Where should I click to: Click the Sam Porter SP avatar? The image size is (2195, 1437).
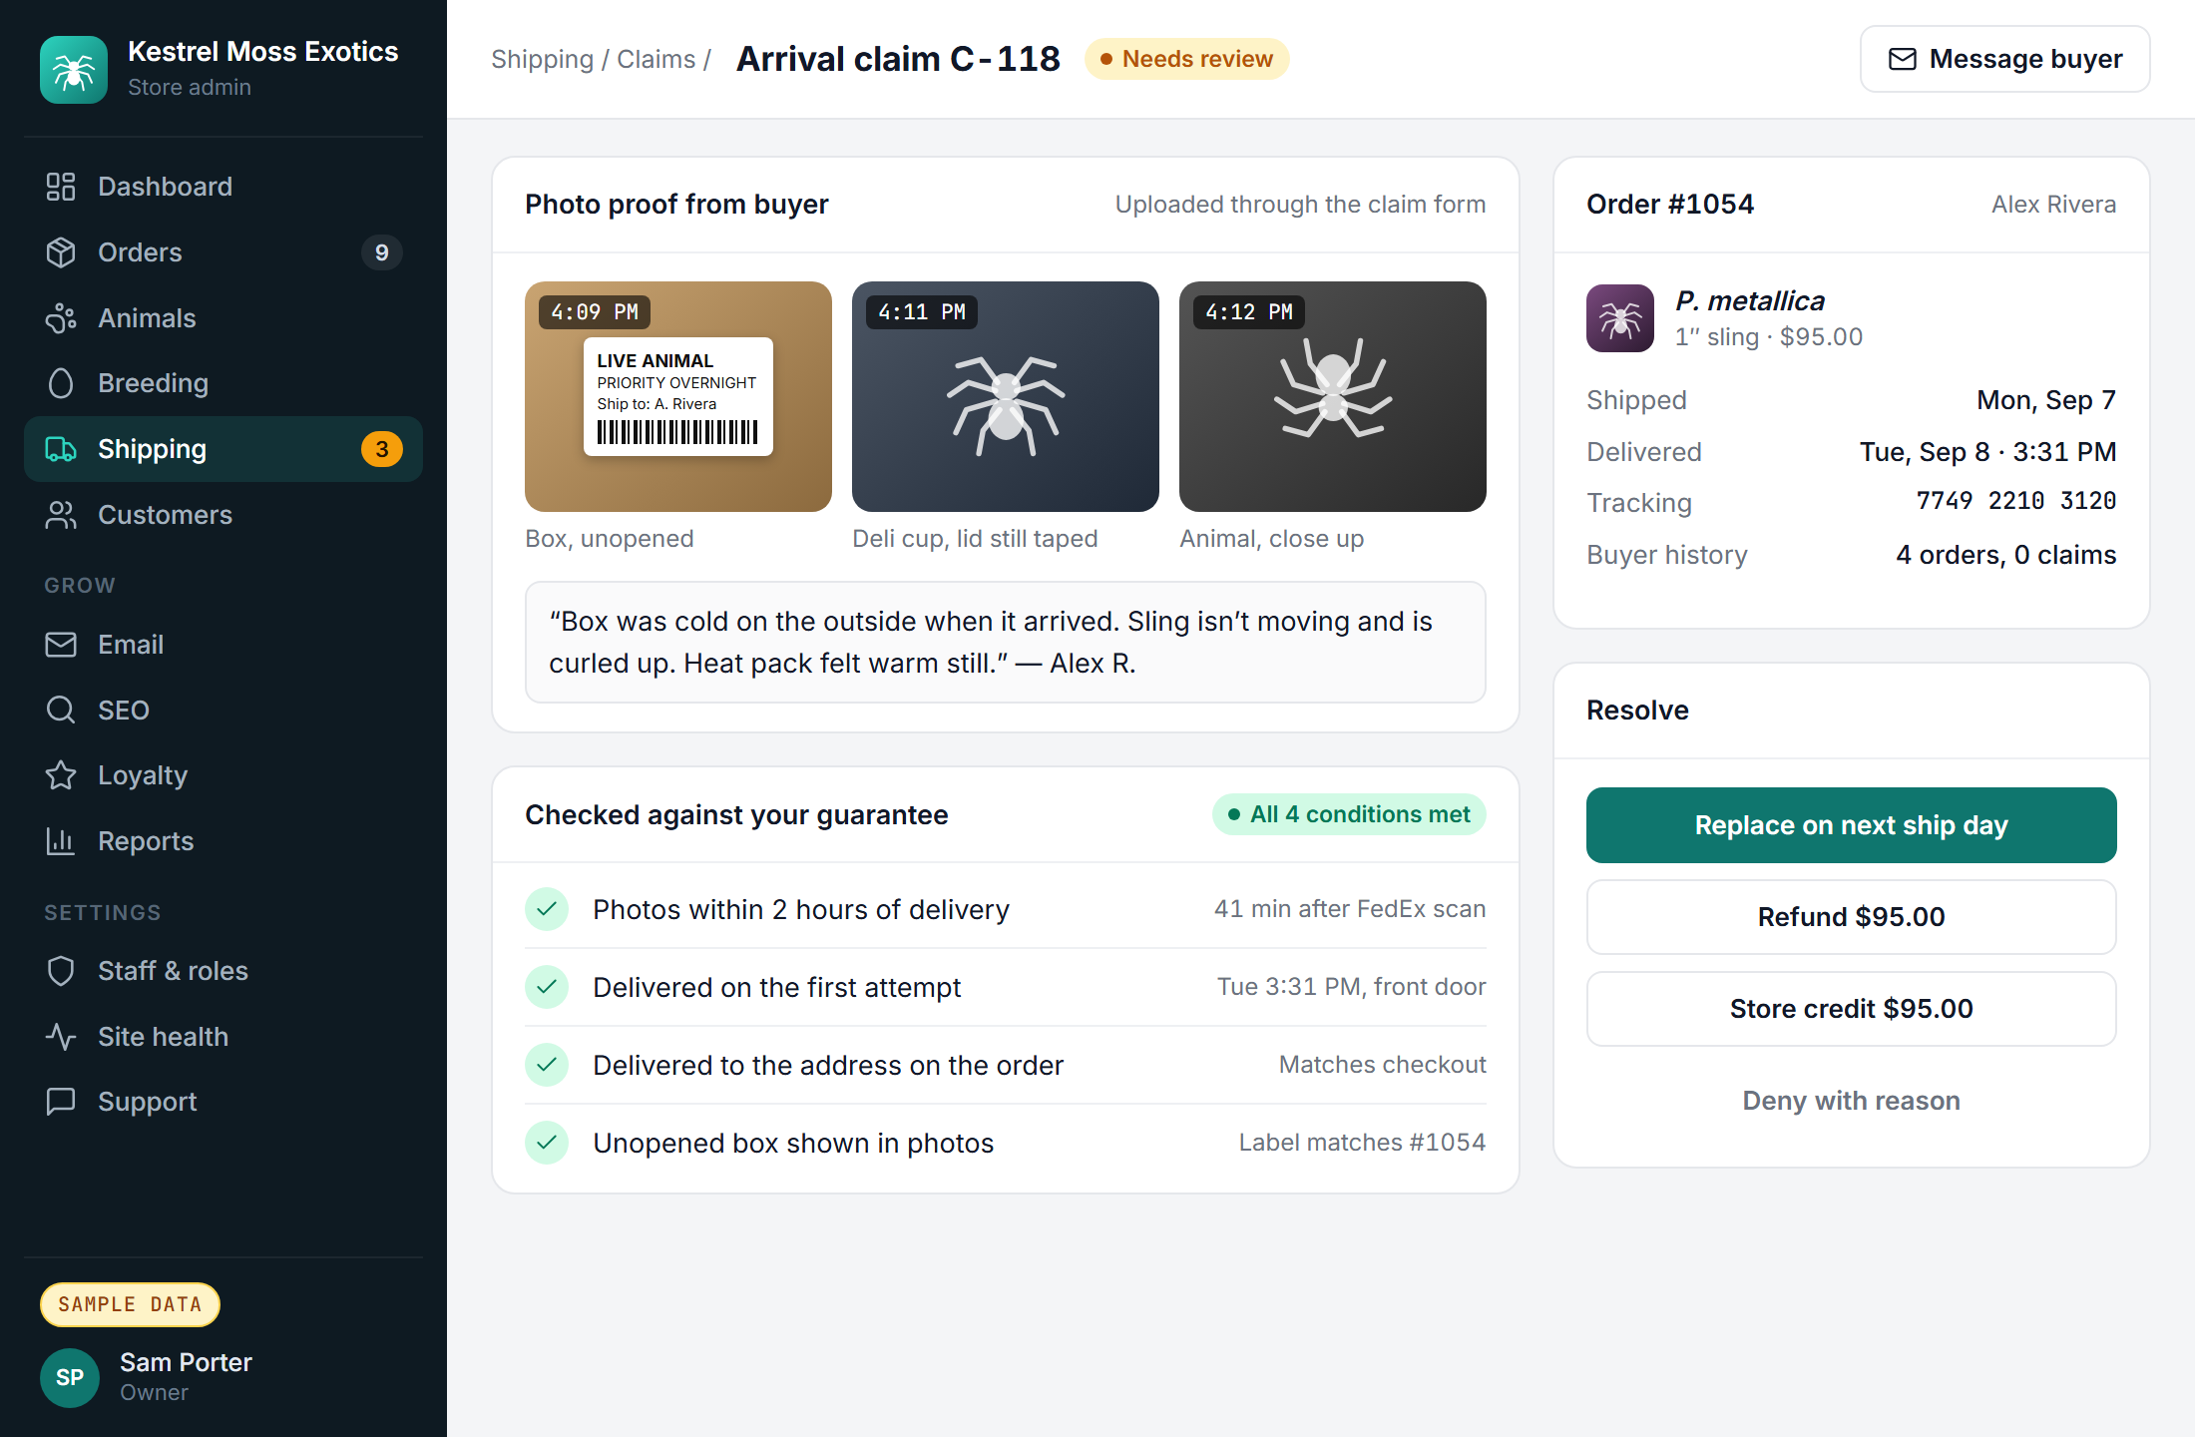[70, 1377]
